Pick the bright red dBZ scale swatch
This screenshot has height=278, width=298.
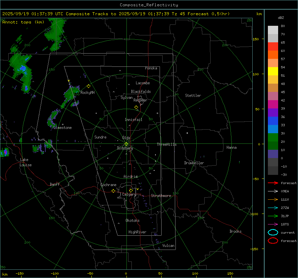(x=273, y=46)
